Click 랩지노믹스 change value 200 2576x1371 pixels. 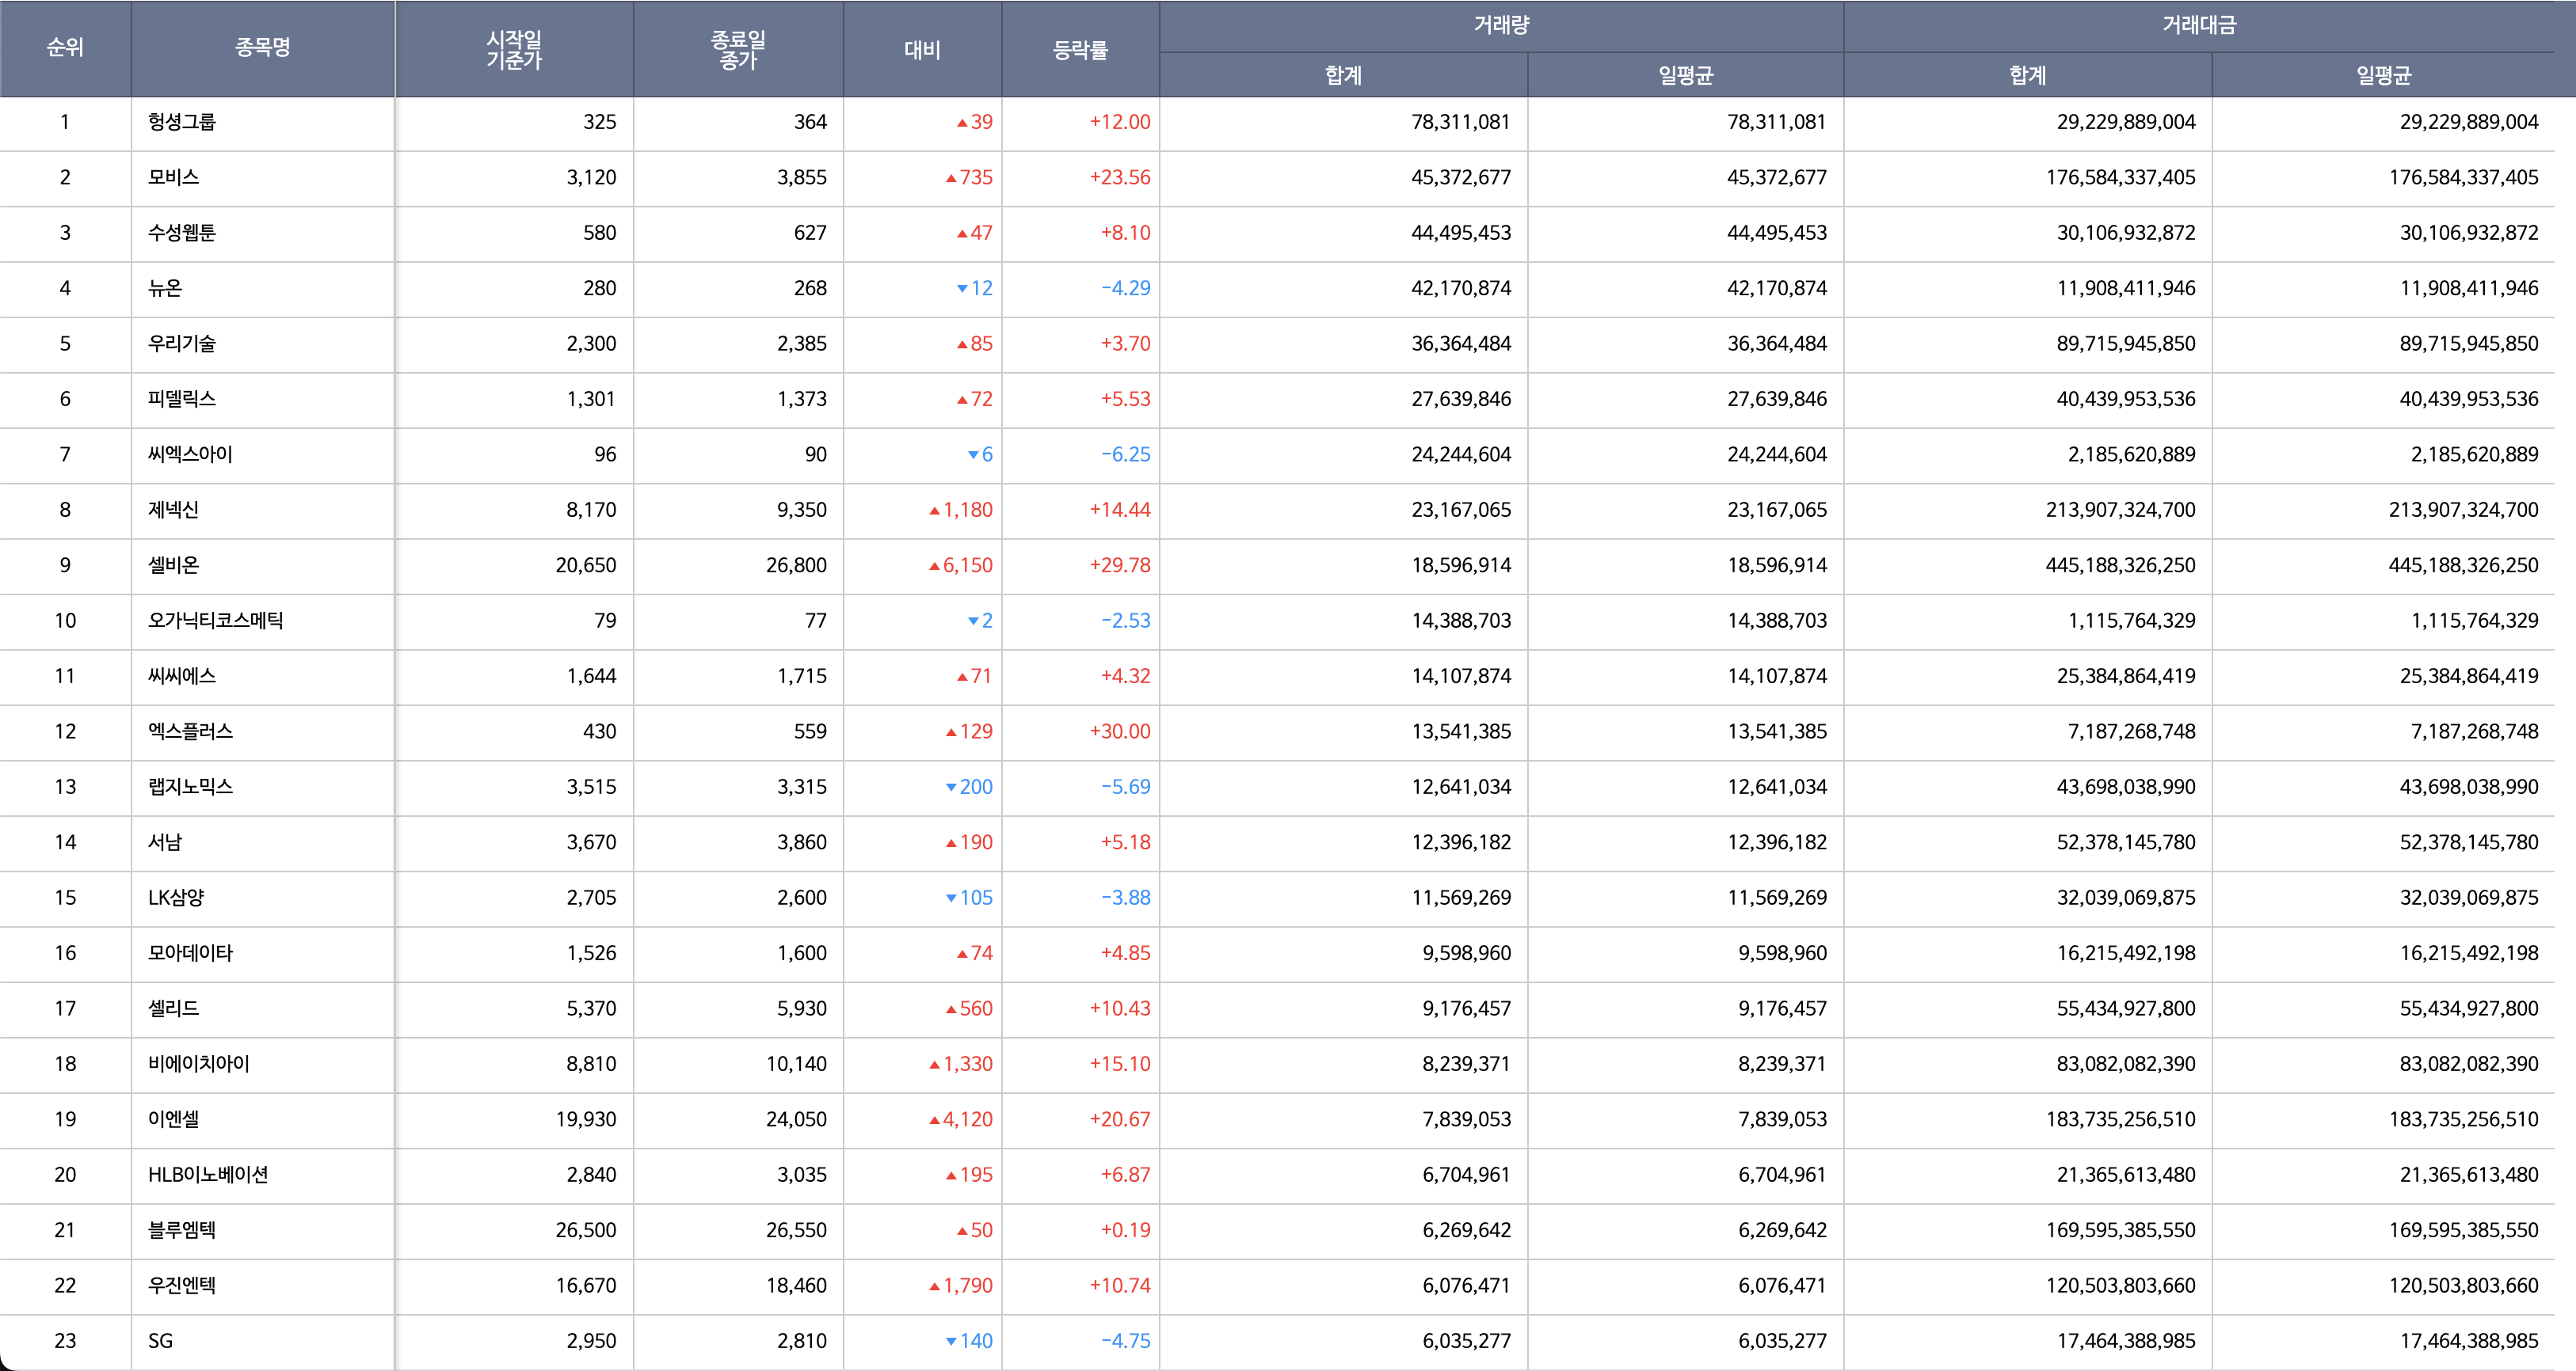[969, 788]
